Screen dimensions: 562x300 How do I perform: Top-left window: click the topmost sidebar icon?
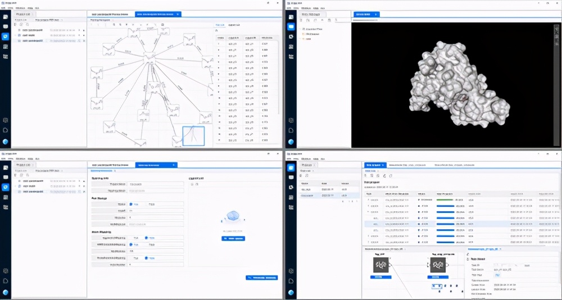coord(6,16)
